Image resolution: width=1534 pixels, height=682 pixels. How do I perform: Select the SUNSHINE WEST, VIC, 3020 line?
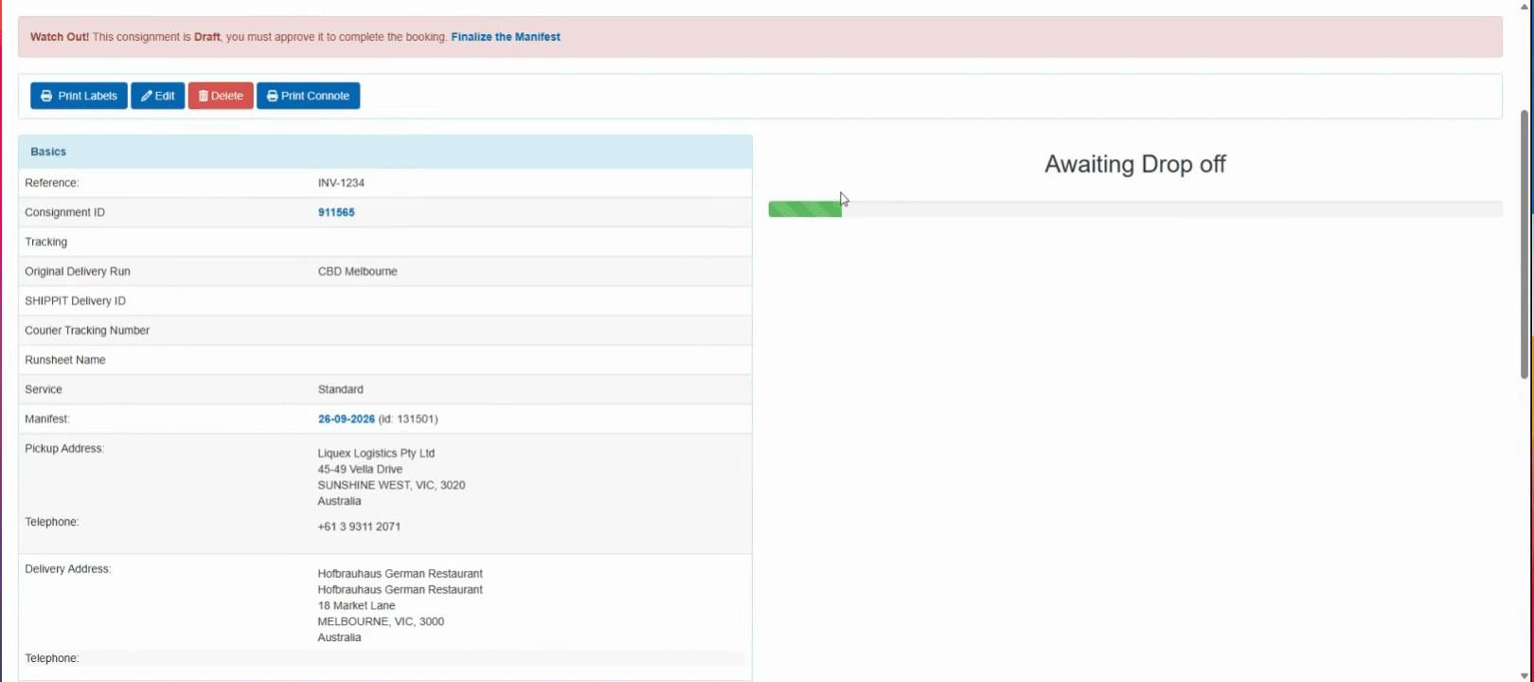click(x=392, y=485)
